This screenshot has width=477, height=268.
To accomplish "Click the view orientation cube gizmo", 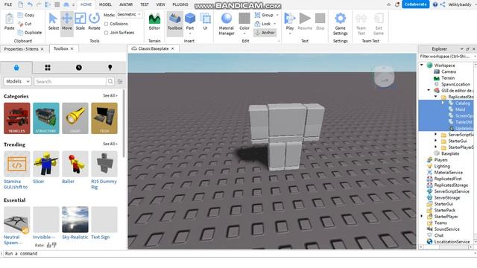I will [x=384, y=77].
